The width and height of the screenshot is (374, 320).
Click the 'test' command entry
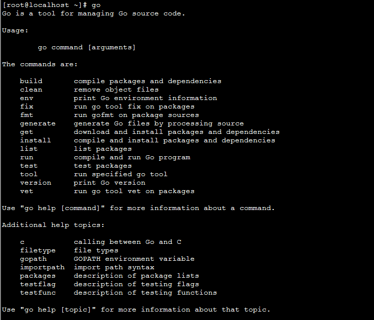click(x=28, y=166)
